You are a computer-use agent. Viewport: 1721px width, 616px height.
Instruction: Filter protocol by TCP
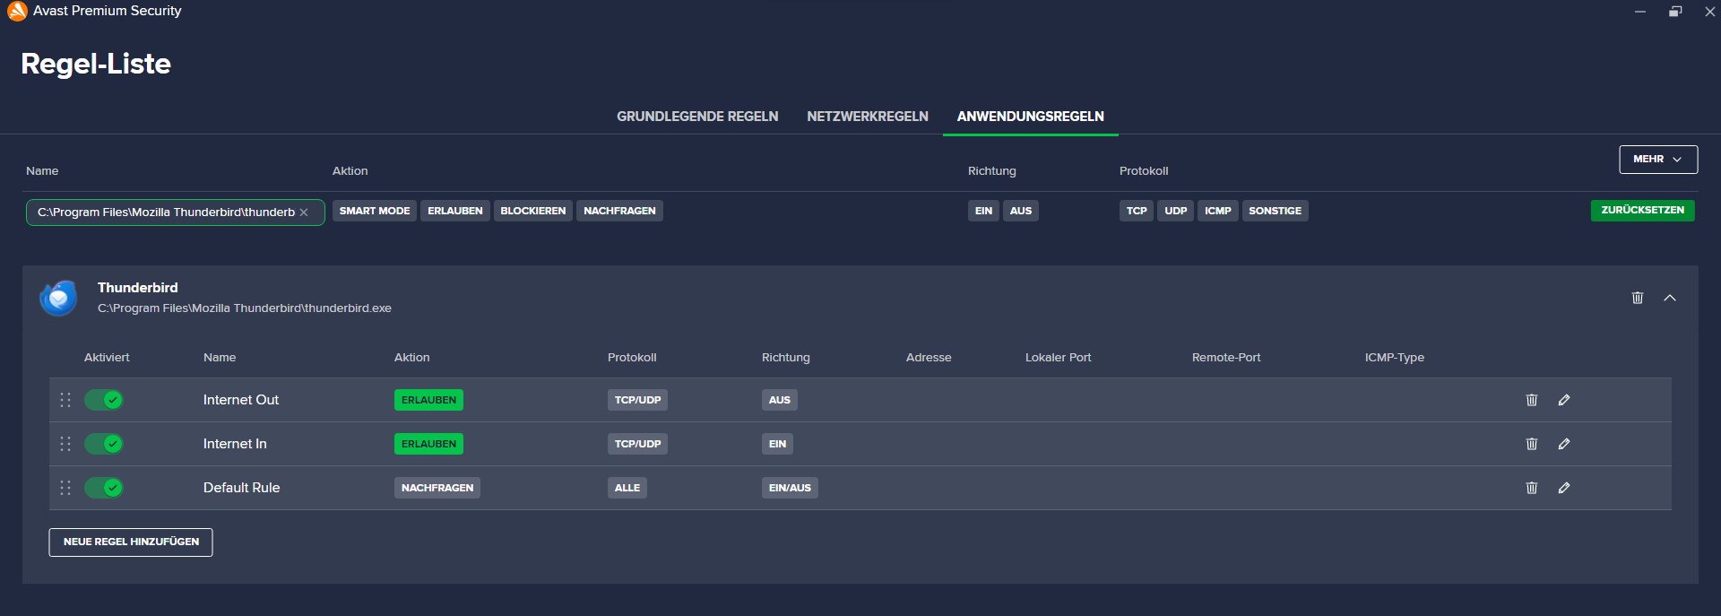point(1137,211)
